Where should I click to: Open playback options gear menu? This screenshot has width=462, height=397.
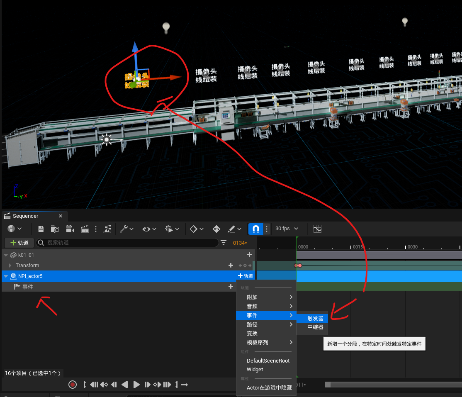tap(172, 229)
